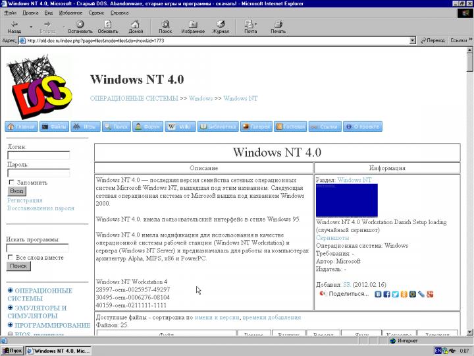474x356 pixels.
Task: Open the address bar dropdown arrow
Action: (x=413, y=41)
